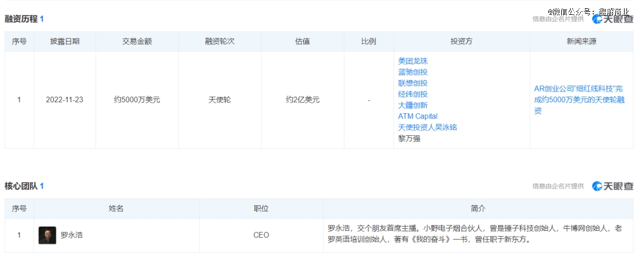Select the funding round cell 天使轮
Image resolution: width=640 pixels, height=274 pixels.
point(220,100)
